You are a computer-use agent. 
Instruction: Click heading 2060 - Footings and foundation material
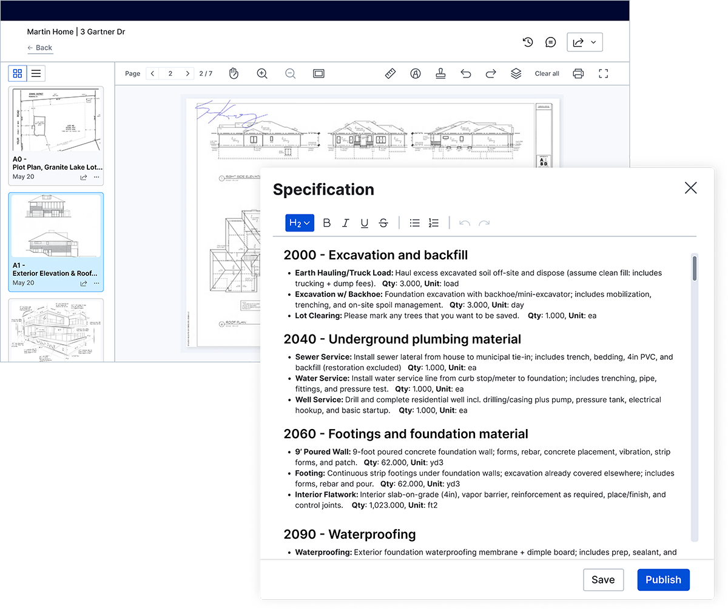point(406,434)
